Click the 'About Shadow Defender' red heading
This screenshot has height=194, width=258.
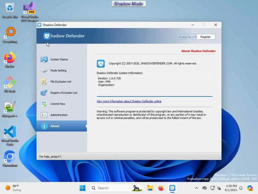[199, 51]
